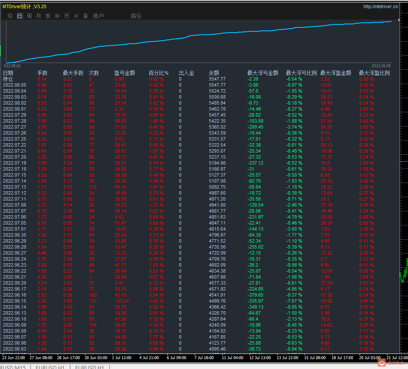
Task: Select the 2022.06.15 date row
Action: (15, 301)
